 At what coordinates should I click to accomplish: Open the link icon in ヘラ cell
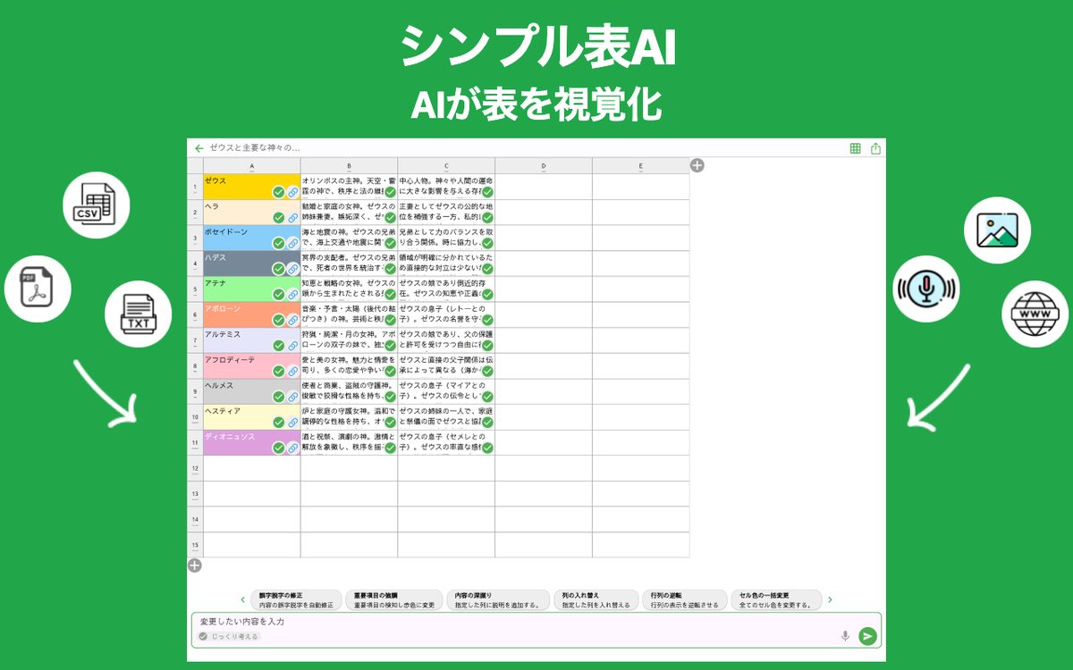[292, 218]
